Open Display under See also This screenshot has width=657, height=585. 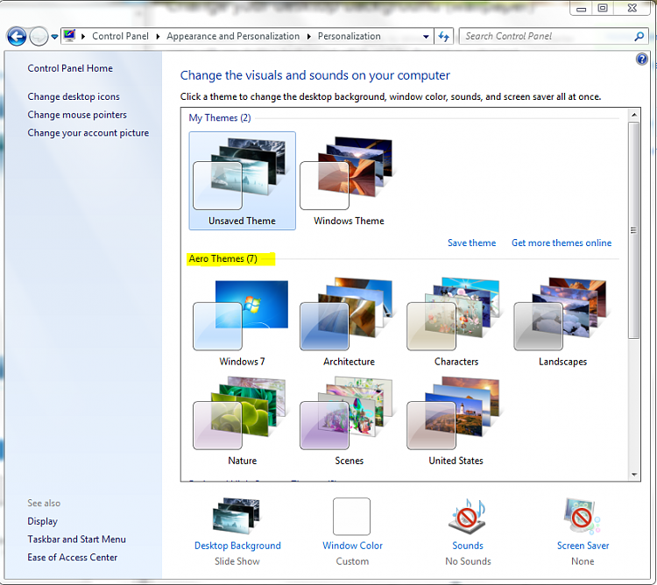42,521
